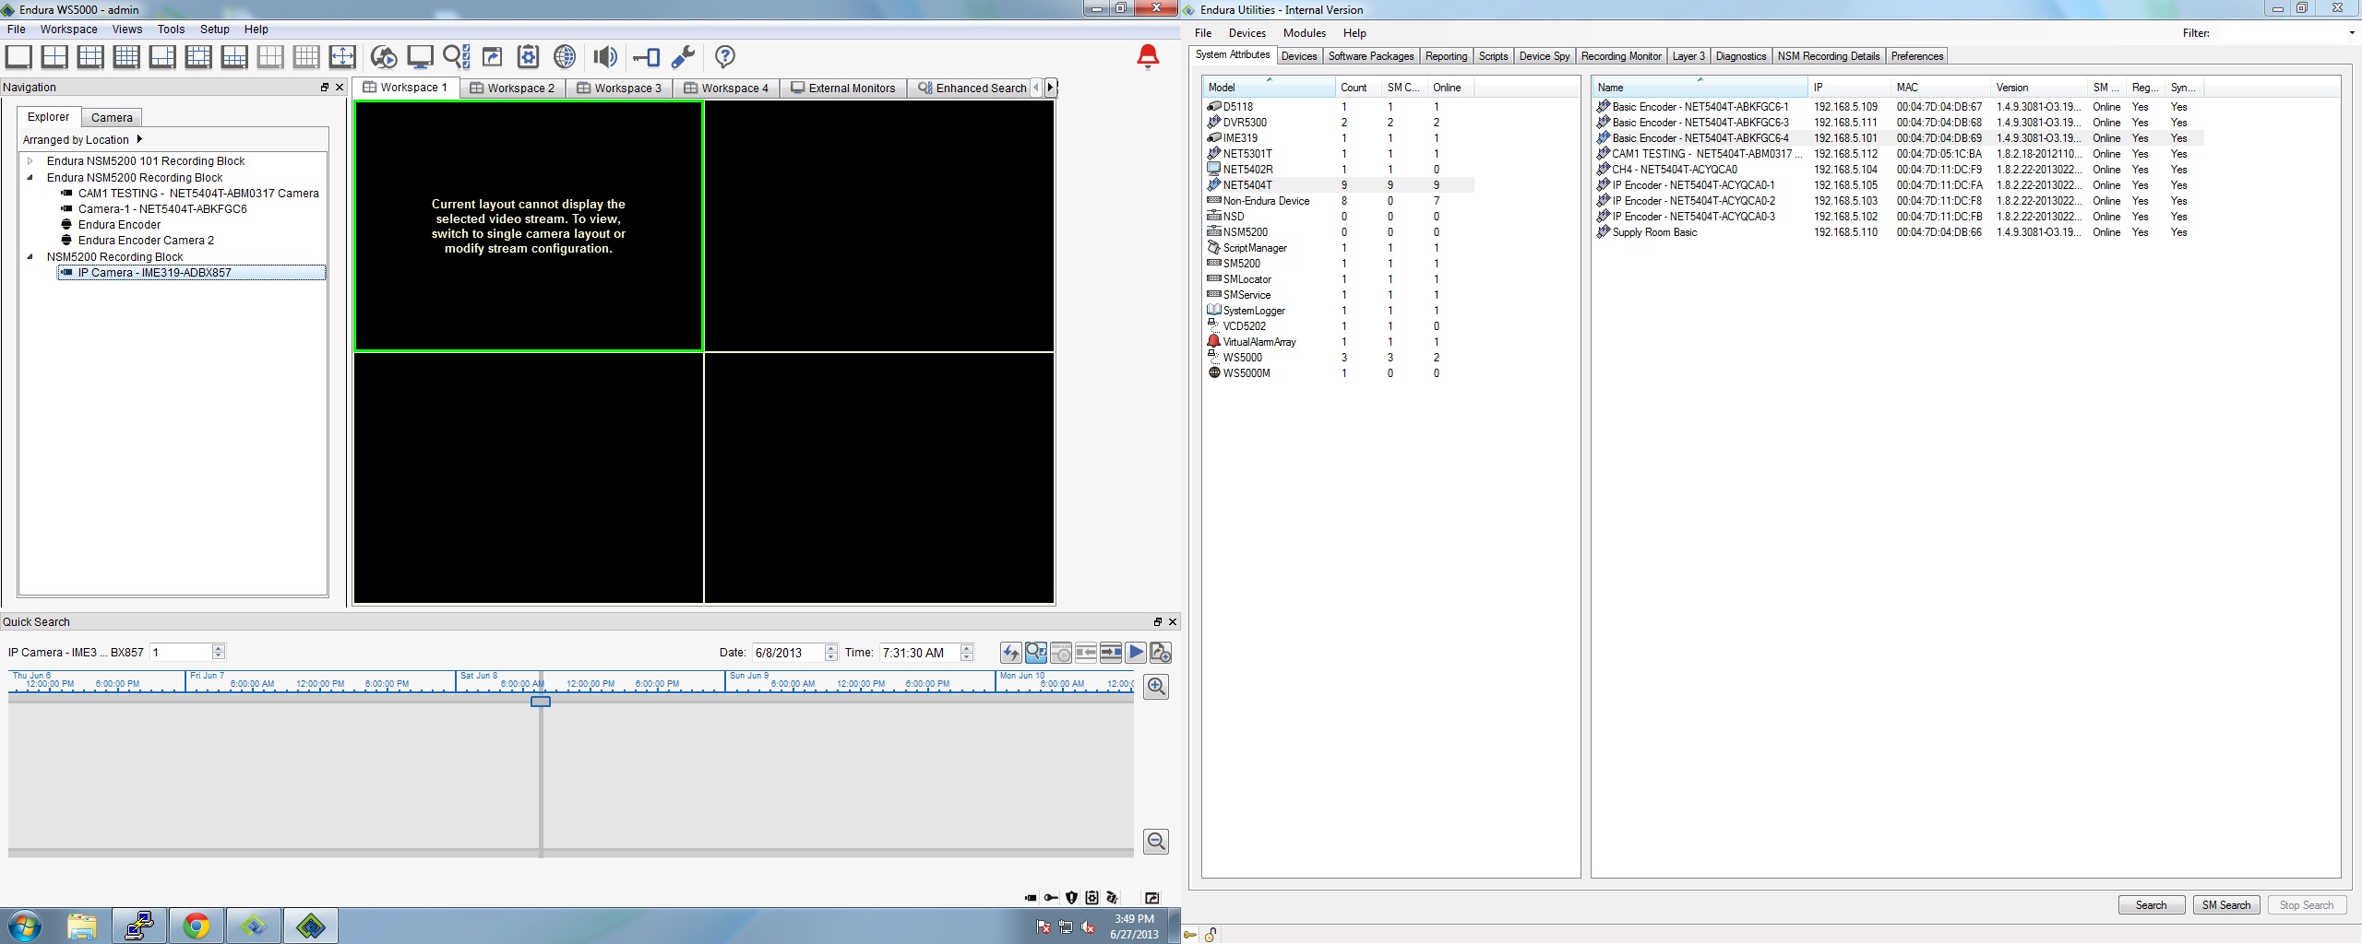Collapse the NSM5200 Recording Block node
Viewport: 2362px width, 944px height.
[x=30, y=257]
